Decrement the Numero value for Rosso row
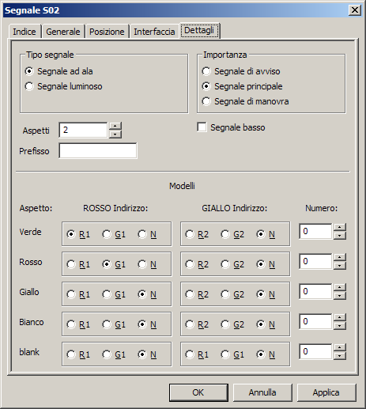The width and height of the screenshot is (366, 409). 340,266
